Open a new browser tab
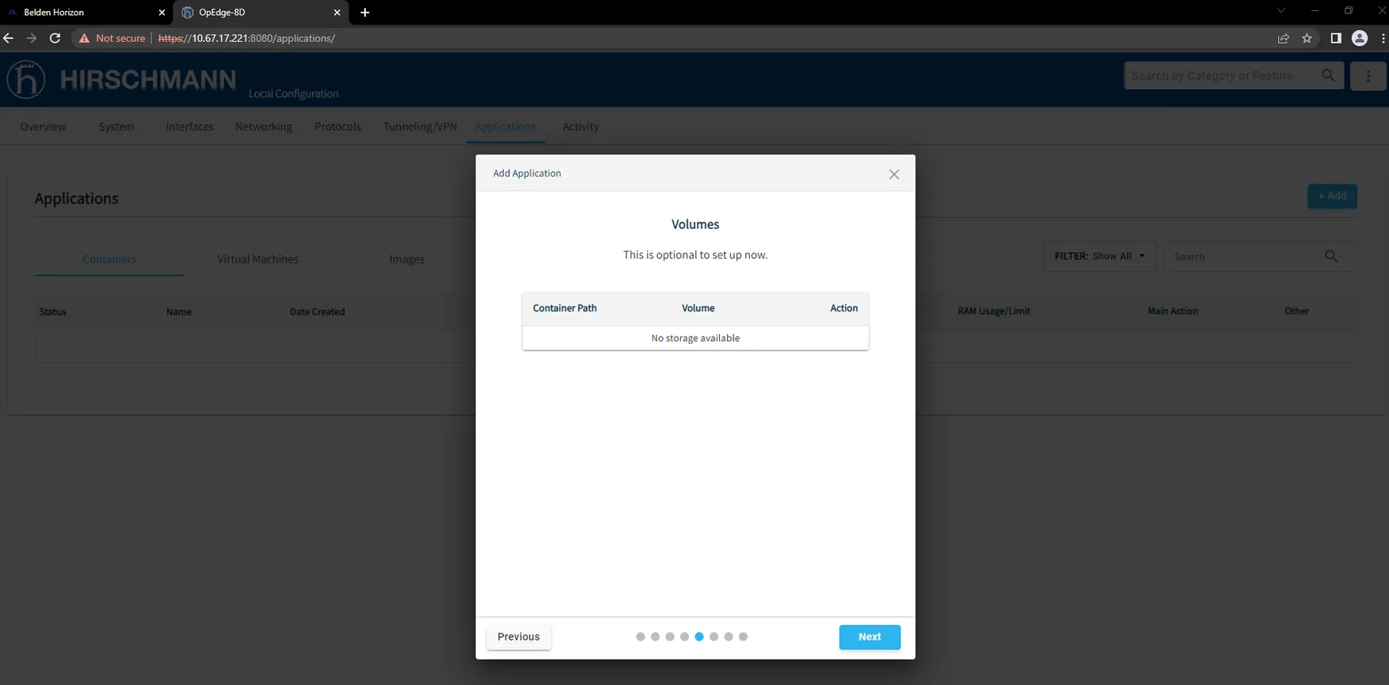Screen dimensions: 1389x685 click(365, 13)
